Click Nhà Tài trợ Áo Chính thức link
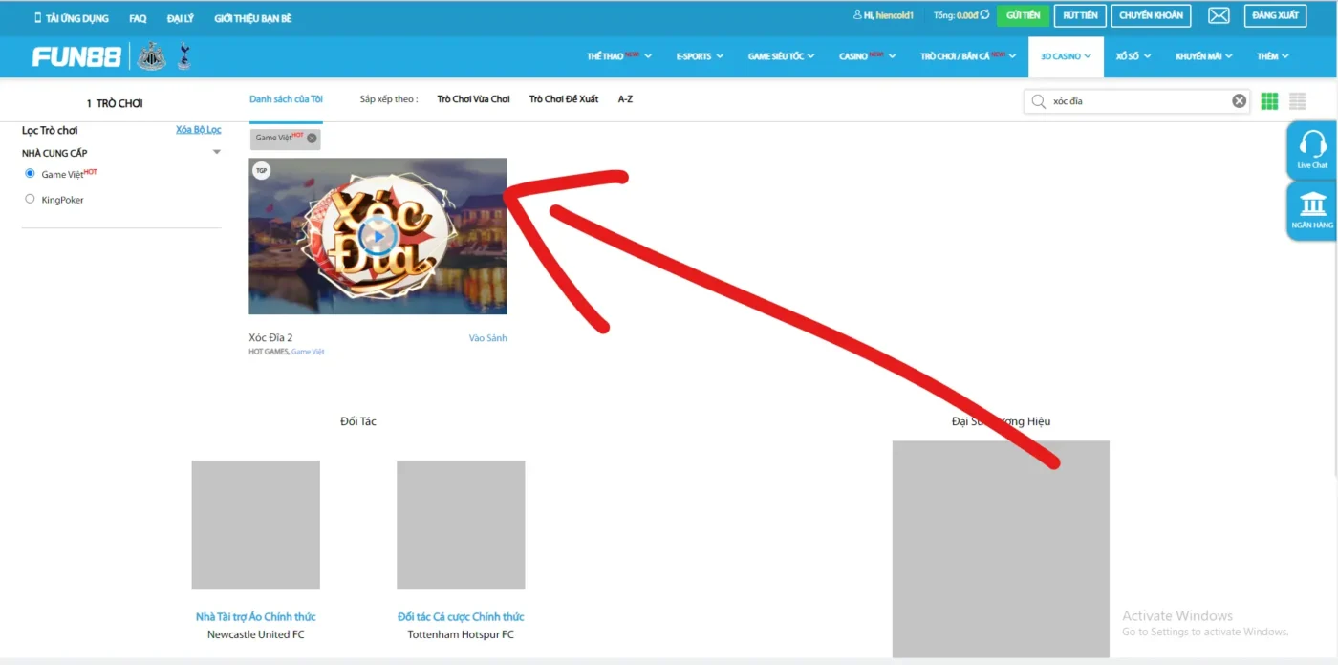Image resolution: width=1338 pixels, height=665 pixels. (255, 617)
